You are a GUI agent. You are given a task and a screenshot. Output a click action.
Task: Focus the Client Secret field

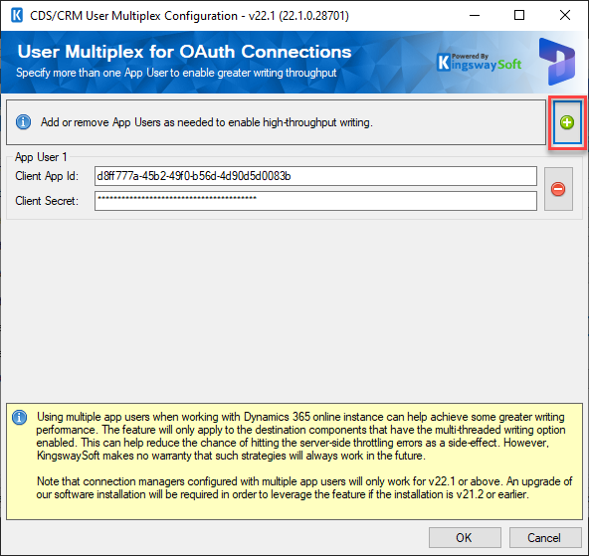click(x=315, y=201)
